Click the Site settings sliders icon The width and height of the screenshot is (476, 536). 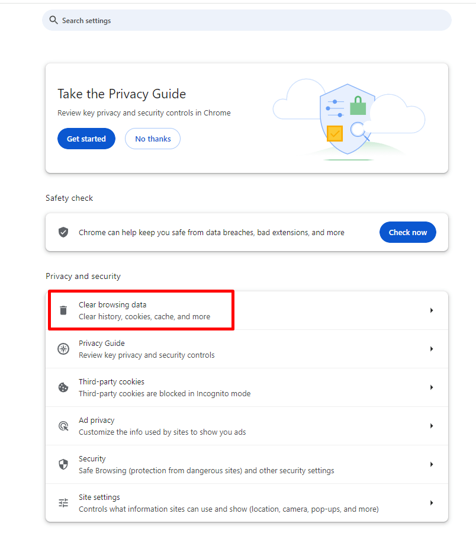(x=63, y=503)
